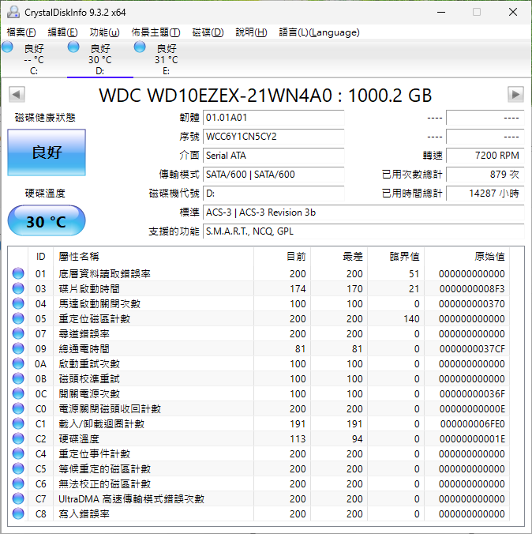Open the 佈景主題(T) menu

point(155,32)
